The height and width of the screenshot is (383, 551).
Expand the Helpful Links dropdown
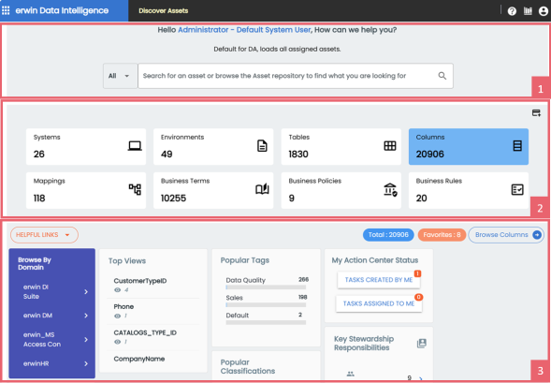44,235
